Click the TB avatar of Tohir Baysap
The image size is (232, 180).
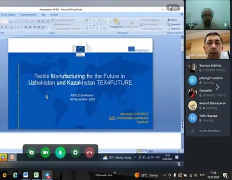click(193, 118)
